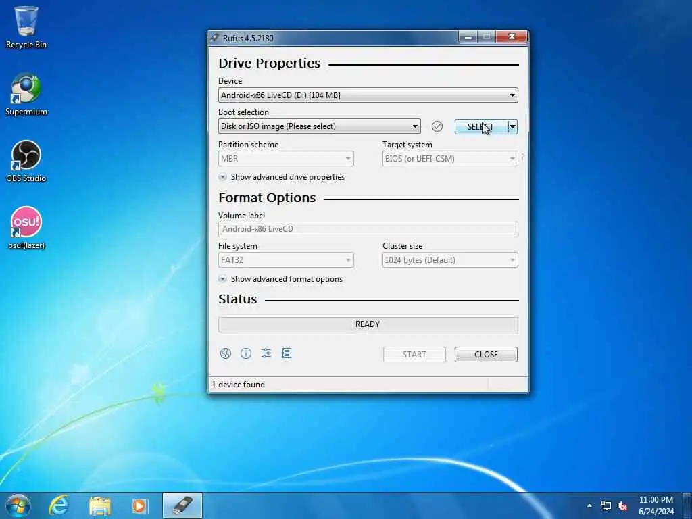
Task: Open the SELECT button split arrow
Action: pyautogui.click(x=512, y=126)
